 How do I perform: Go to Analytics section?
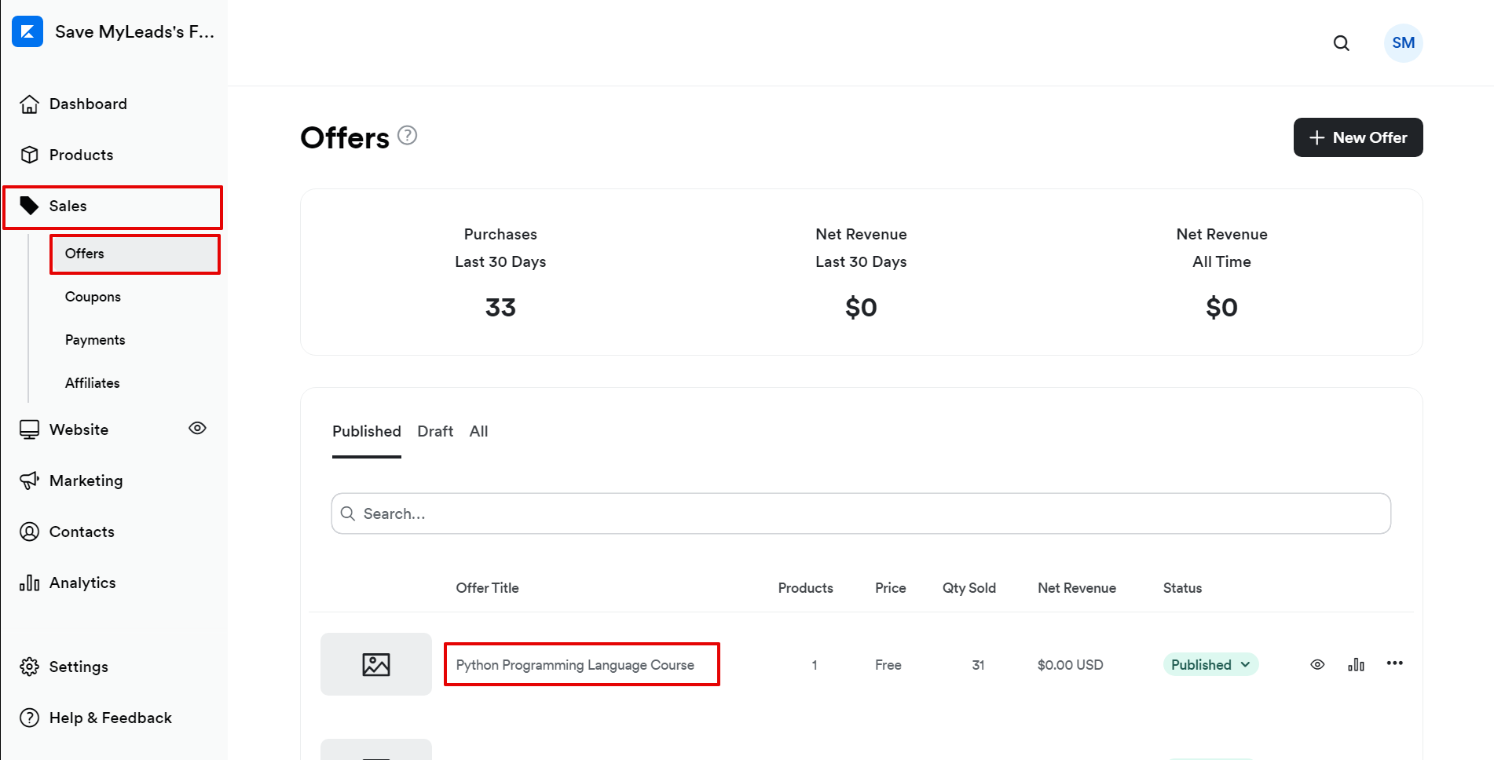coord(82,583)
